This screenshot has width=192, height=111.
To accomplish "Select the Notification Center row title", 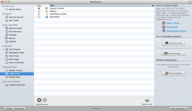I will [x=58, y=14].
